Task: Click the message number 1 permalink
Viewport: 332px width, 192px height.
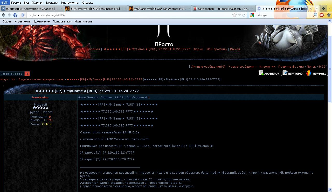Action: tap(149, 98)
